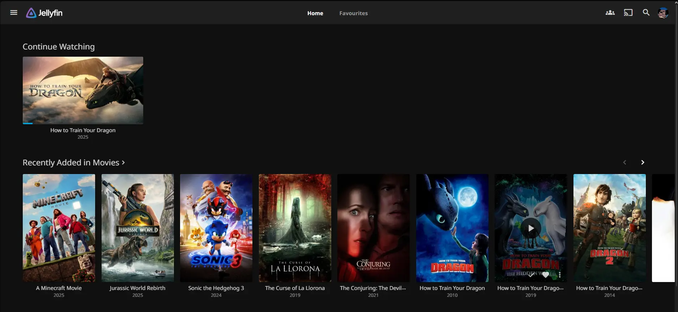Click the '2025' year under Continue Watching title

coord(83,137)
